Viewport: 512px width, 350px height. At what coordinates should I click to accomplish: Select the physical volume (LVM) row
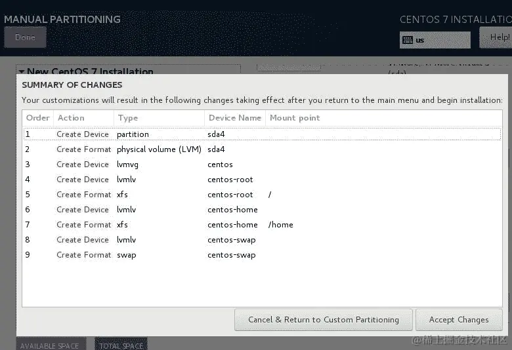coord(262,149)
